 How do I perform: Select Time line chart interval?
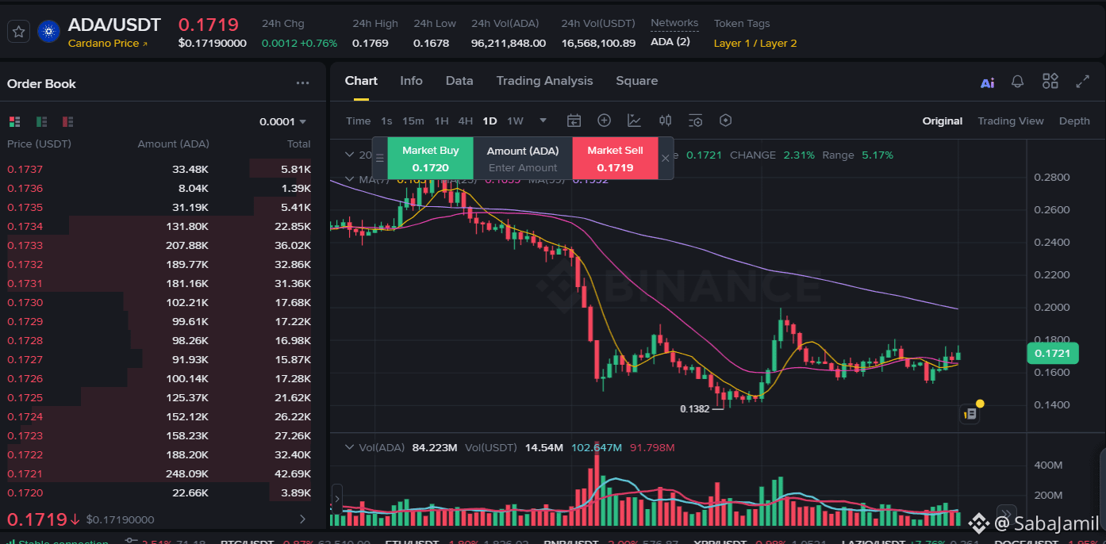[x=358, y=121]
